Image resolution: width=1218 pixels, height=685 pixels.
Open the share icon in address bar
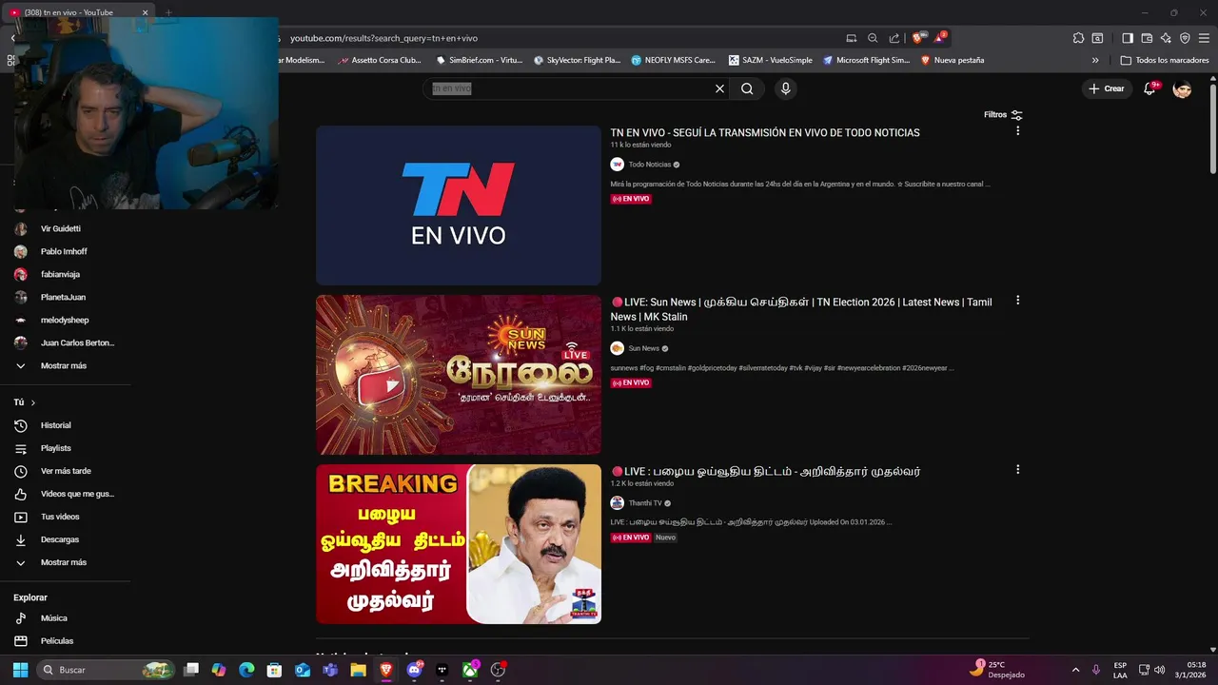click(894, 38)
